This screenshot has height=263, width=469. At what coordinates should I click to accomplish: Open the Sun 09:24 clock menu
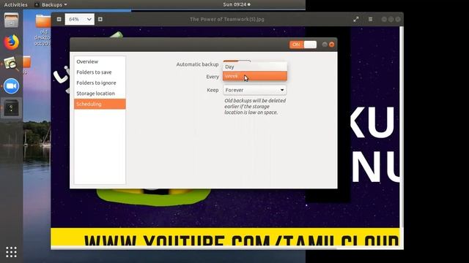(237, 4)
